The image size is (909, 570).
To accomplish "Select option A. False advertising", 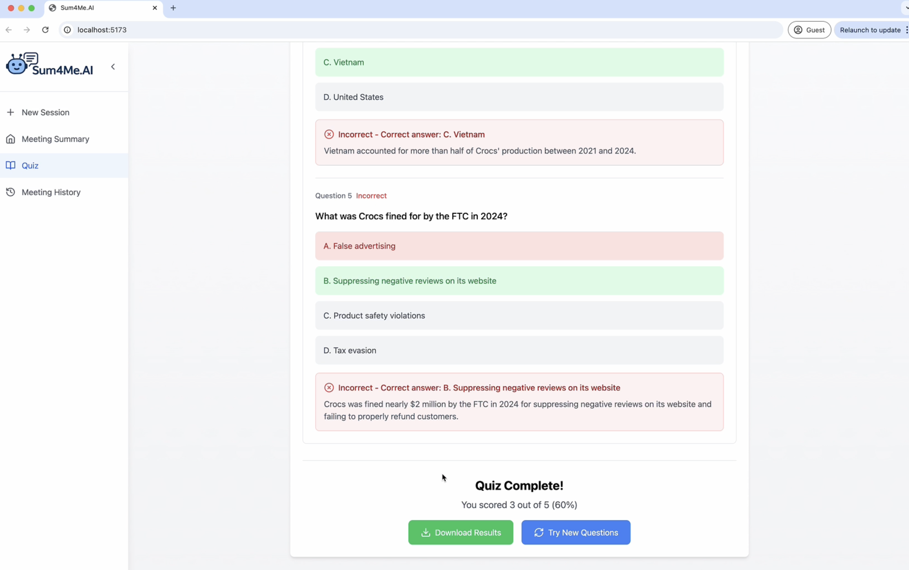I will click(x=519, y=246).
